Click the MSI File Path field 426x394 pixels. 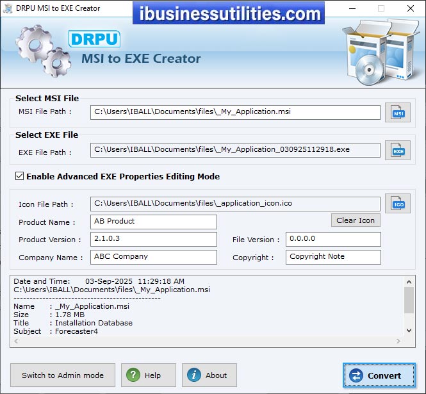pyautogui.click(x=235, y=112)
